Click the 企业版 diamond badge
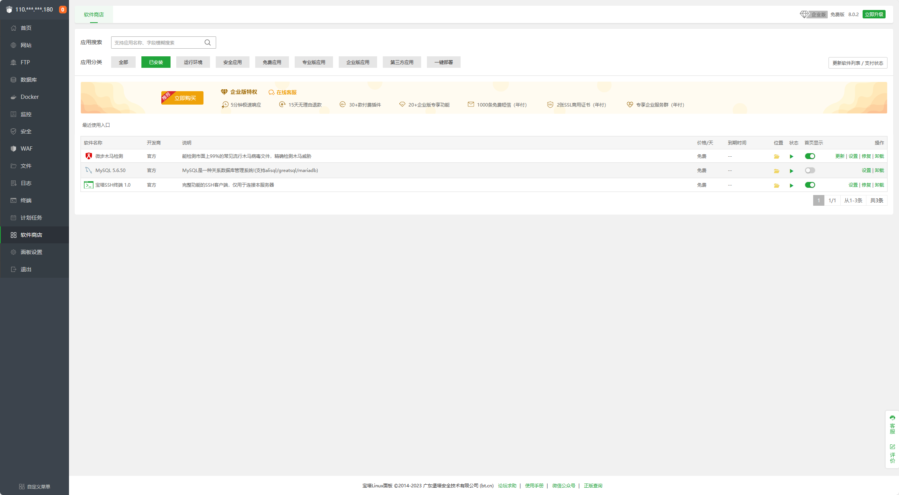899x495 pixels. coord(814,15)
